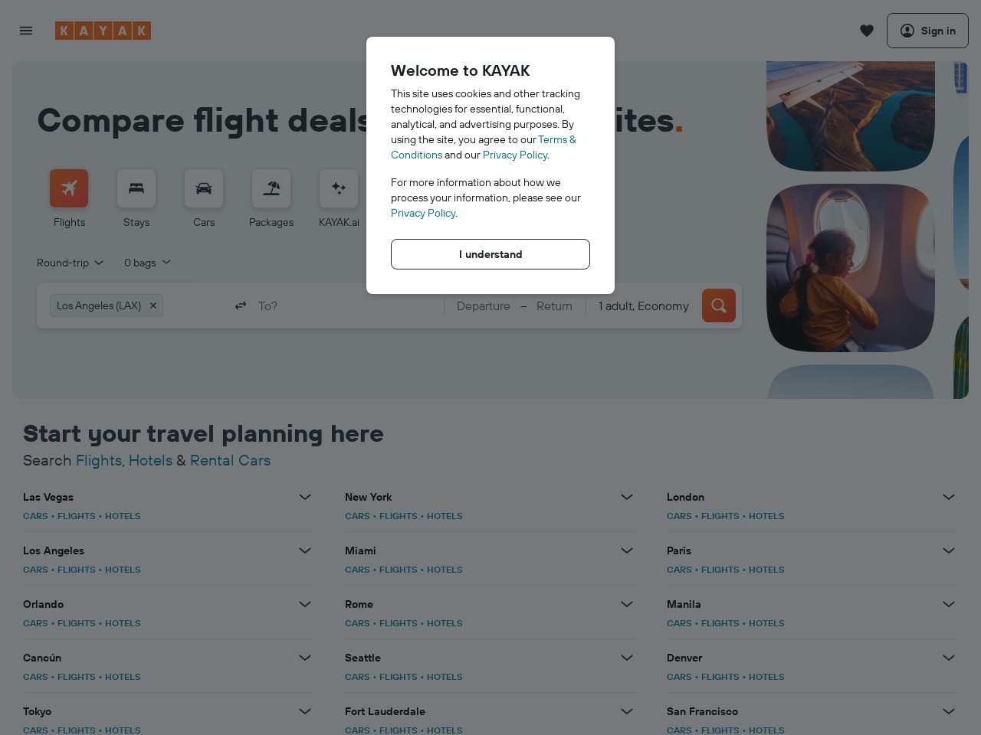Select the Cars icon
The image size is (981, 735).
point(204,188)
